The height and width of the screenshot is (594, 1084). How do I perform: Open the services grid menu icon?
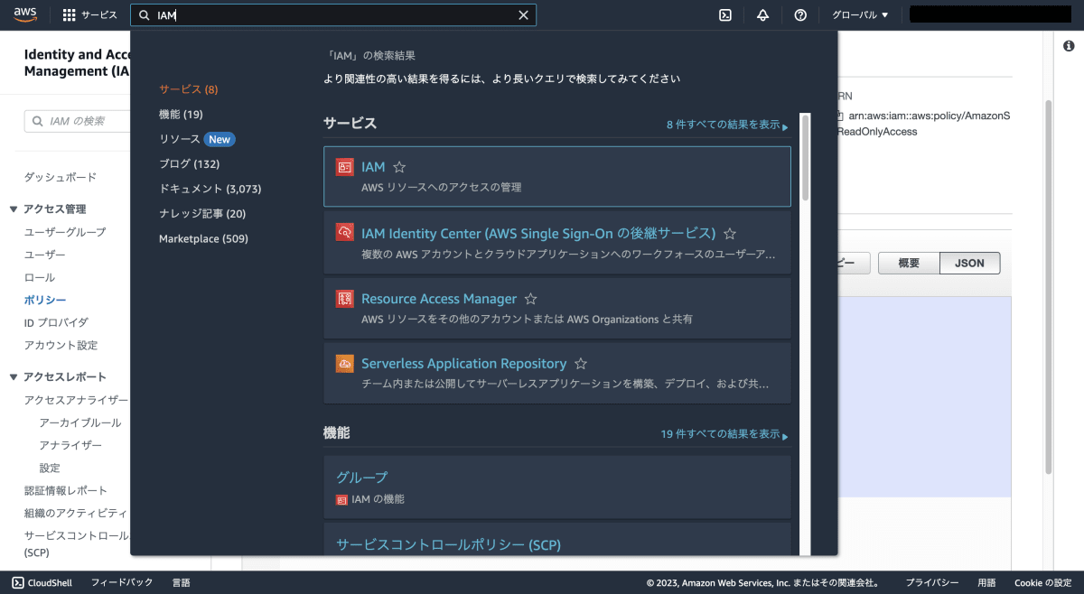coord(70,15)
